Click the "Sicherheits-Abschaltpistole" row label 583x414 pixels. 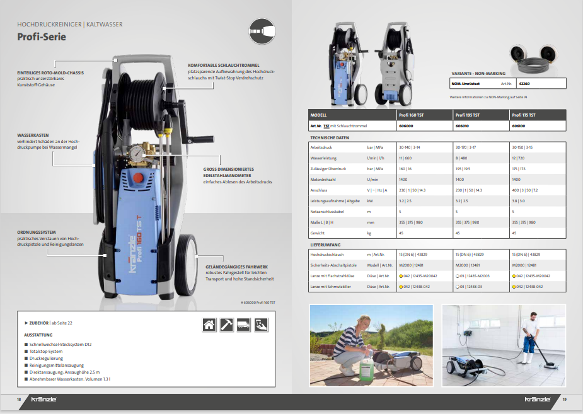tap(333, 265)
